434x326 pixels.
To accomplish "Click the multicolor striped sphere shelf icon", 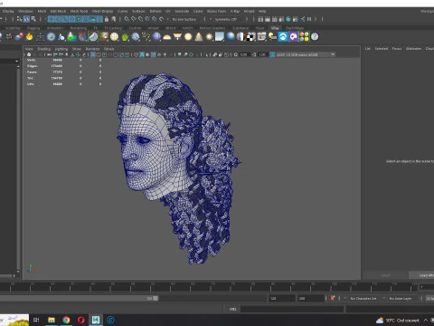I will (241, 37).
